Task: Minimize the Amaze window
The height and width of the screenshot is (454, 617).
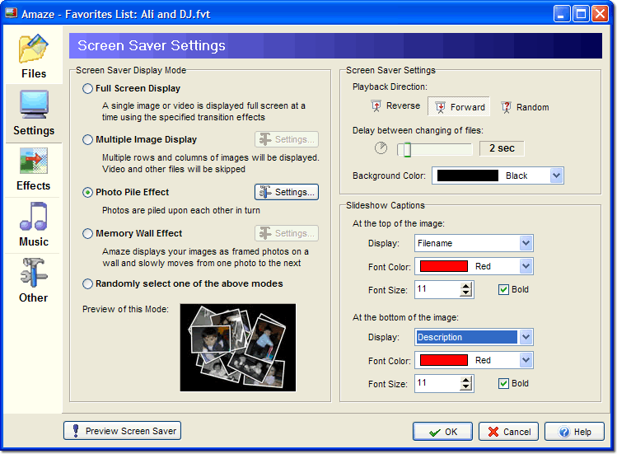Action: tap(562, 14)
